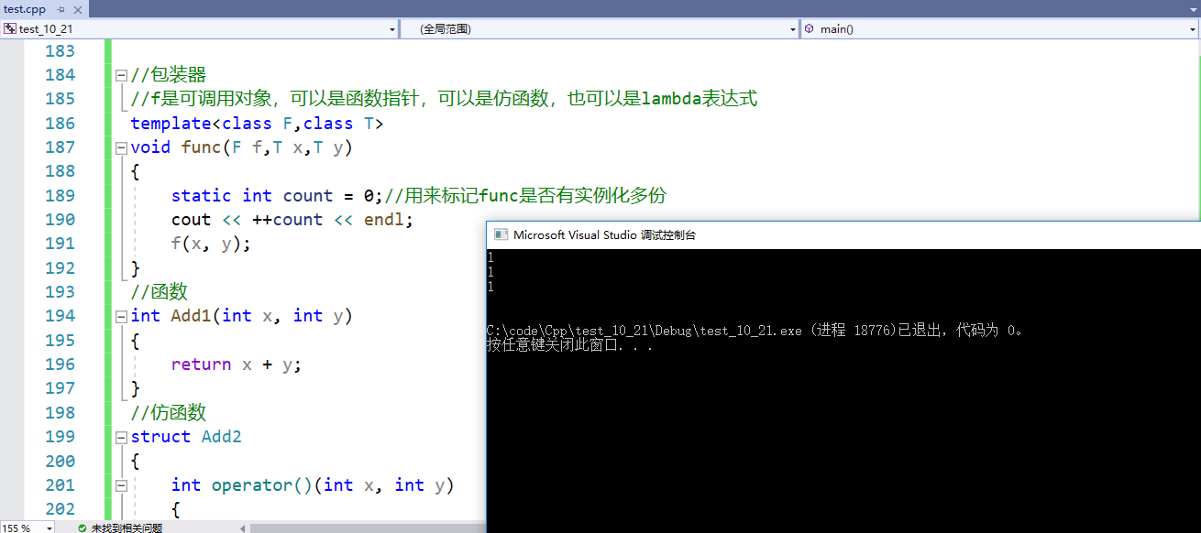Click the //函数 comment
Screen dimensions: 1201x533
click(x=159, y=292)
